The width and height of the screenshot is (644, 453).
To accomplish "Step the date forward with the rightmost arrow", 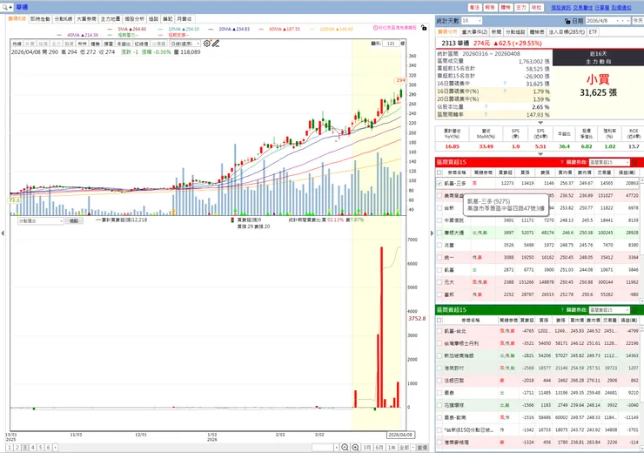I will (x=628, y=21).
